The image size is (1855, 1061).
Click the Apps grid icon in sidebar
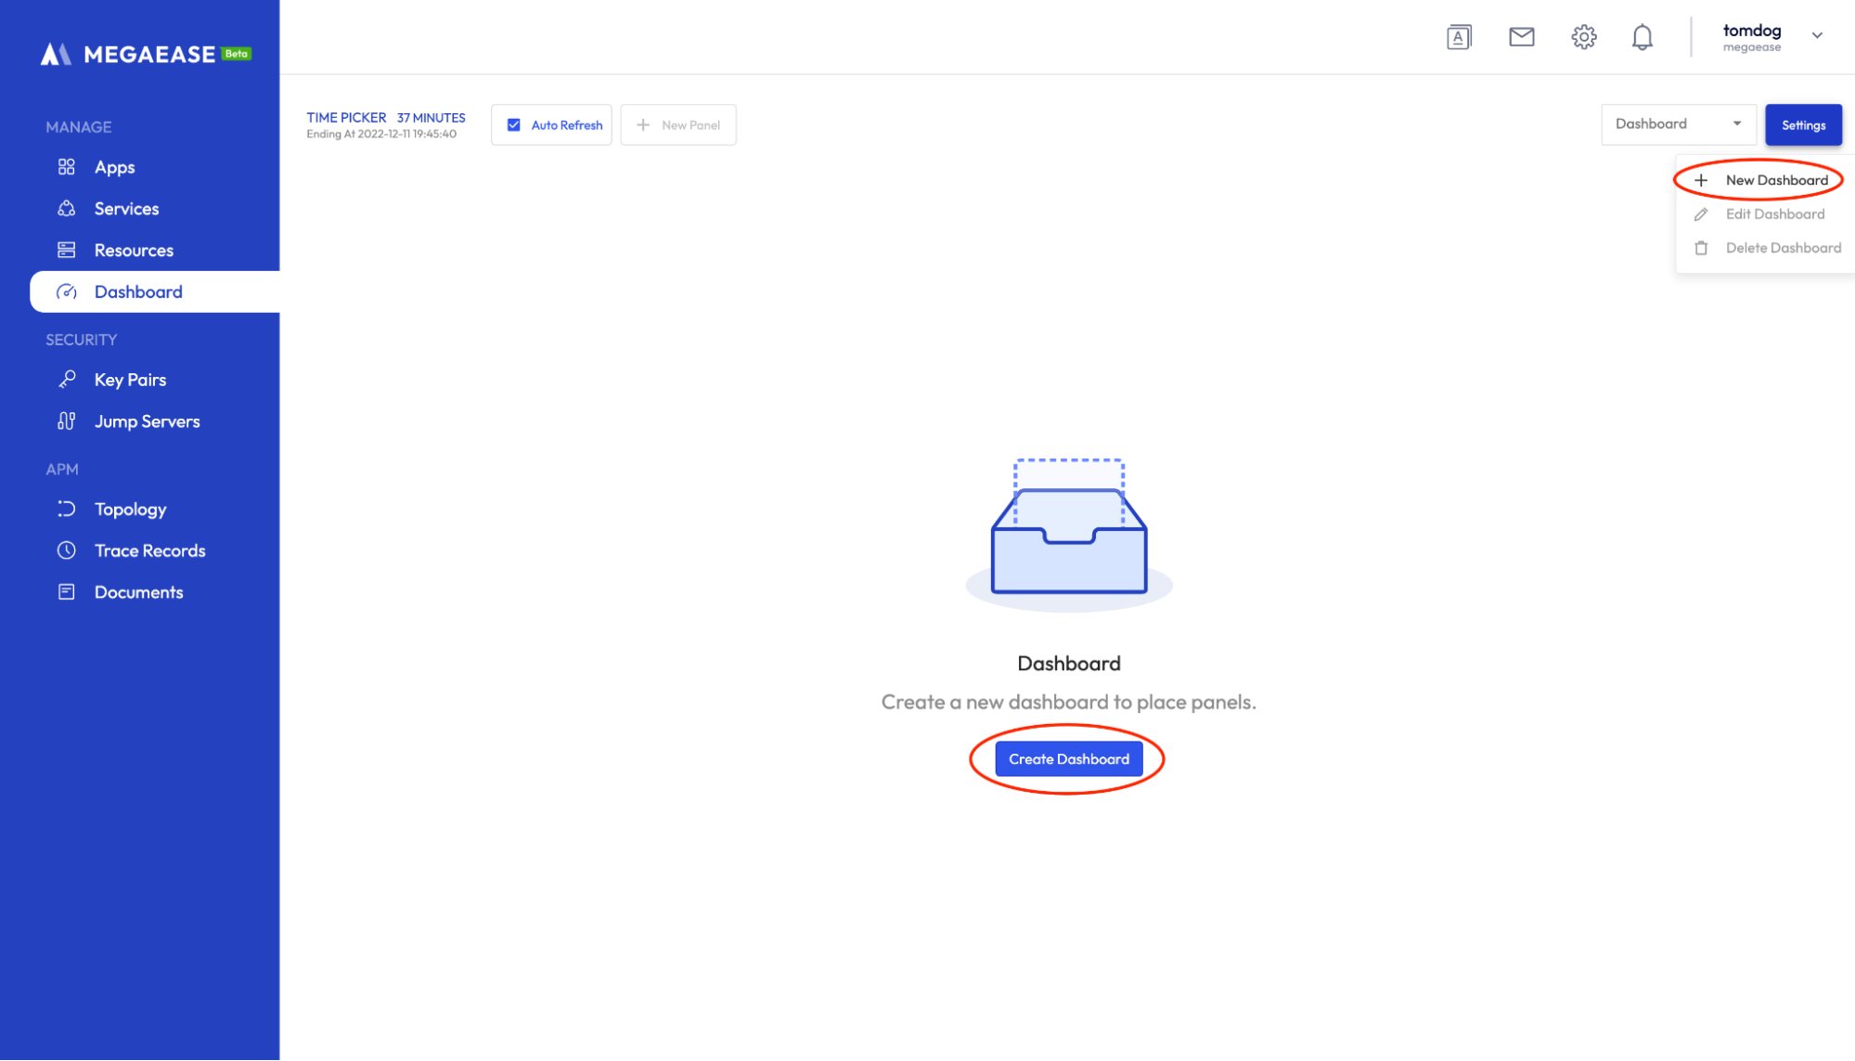[67, 167]
